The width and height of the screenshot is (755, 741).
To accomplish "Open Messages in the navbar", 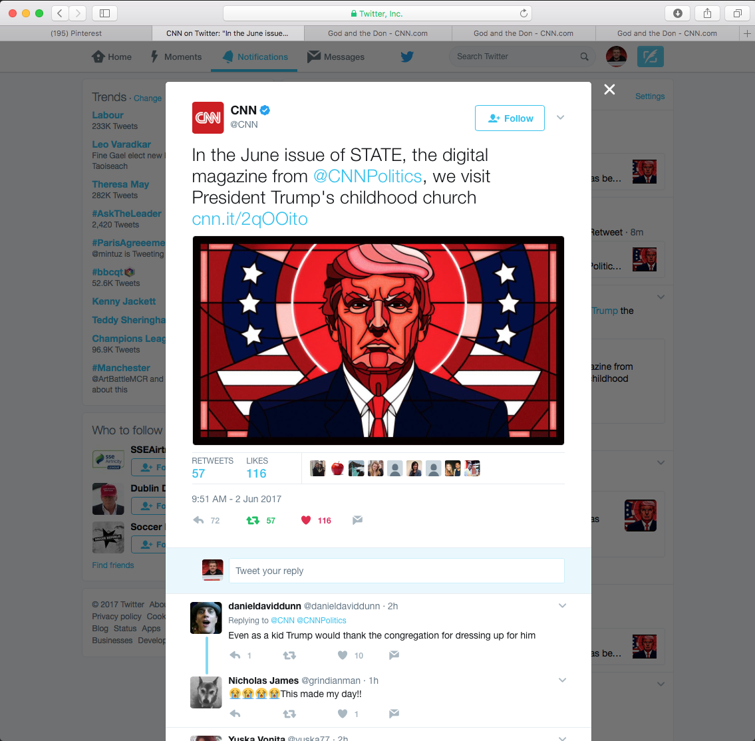I will point(336,57).
